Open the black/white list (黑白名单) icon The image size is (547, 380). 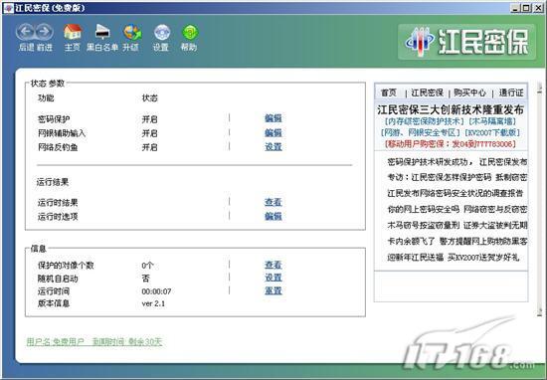pos(102,32)
